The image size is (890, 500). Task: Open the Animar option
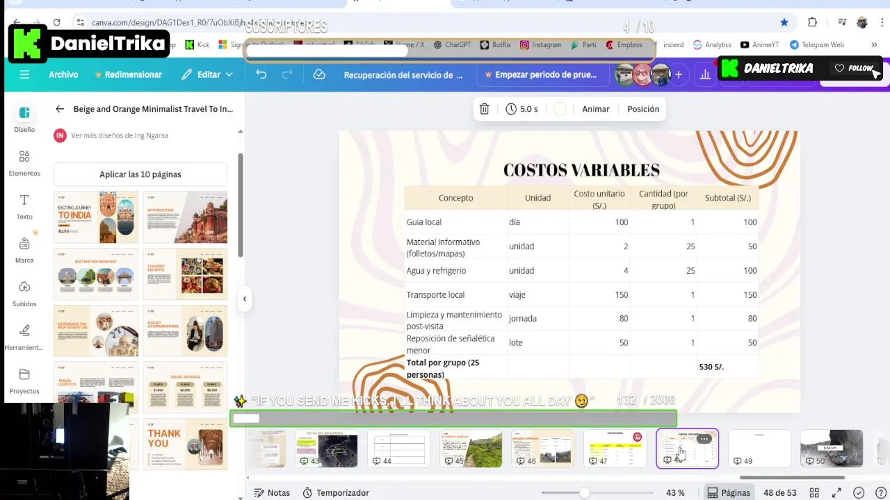[596, 109]
